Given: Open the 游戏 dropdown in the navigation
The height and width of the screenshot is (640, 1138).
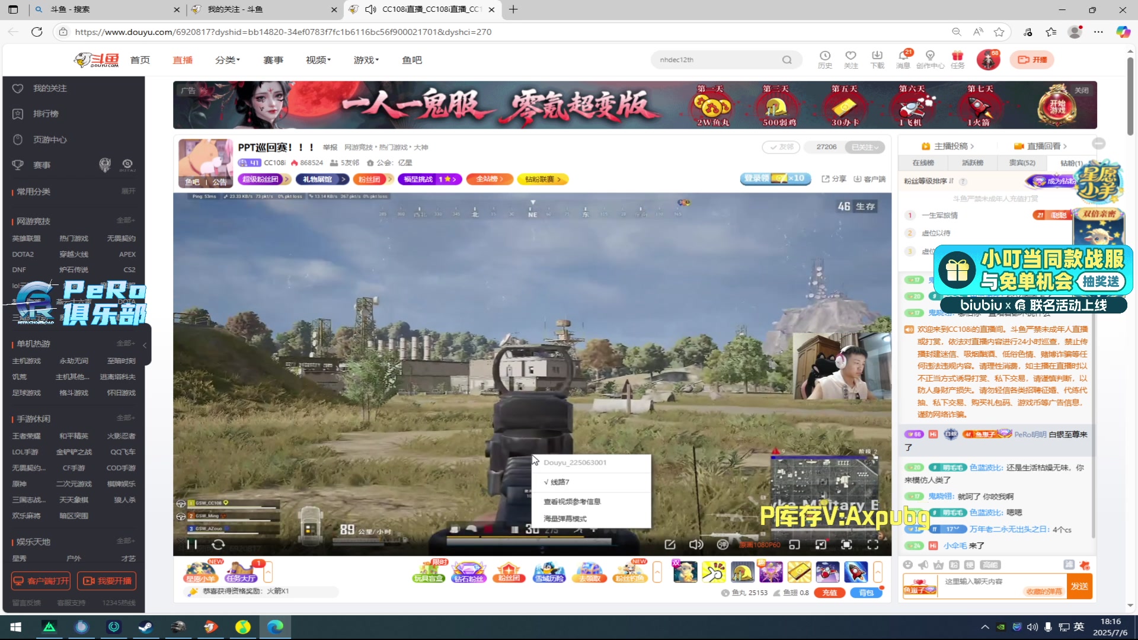Looking at the screenshot, I should point(366,60).
